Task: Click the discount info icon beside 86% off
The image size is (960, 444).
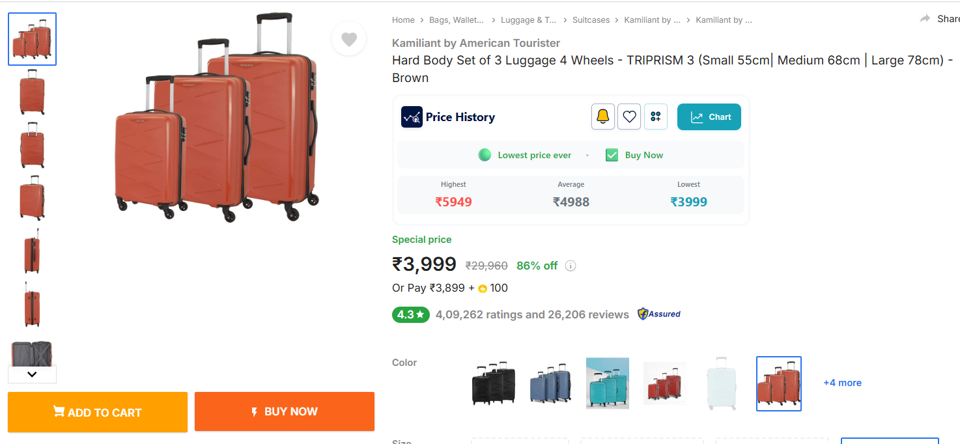Action: pyautogui.click(x=571, y=266)
